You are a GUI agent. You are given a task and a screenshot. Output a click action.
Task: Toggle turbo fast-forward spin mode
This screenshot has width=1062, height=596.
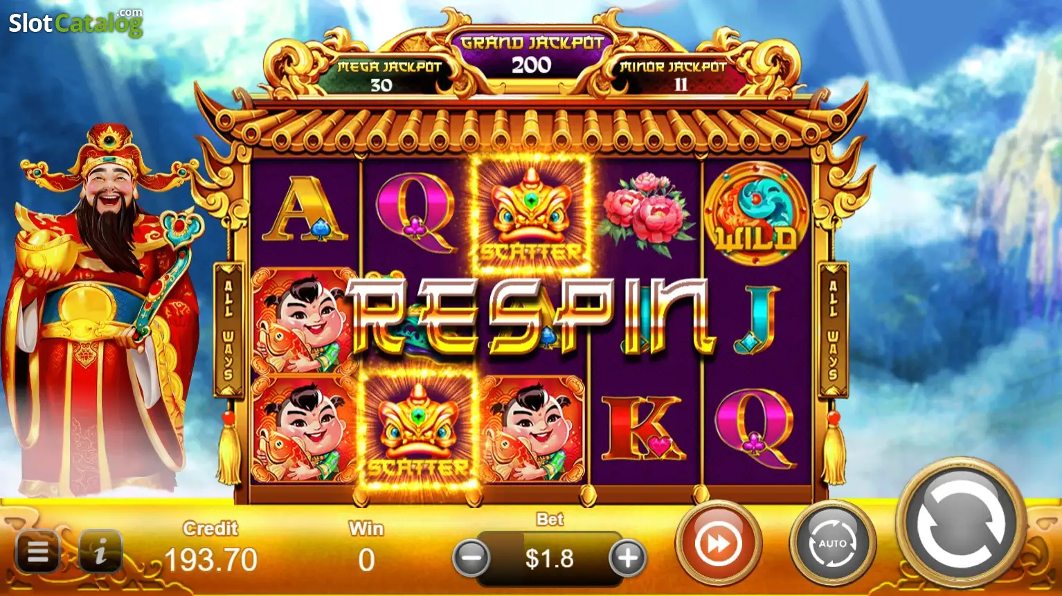pyautogui.click(x=719, y=544)
